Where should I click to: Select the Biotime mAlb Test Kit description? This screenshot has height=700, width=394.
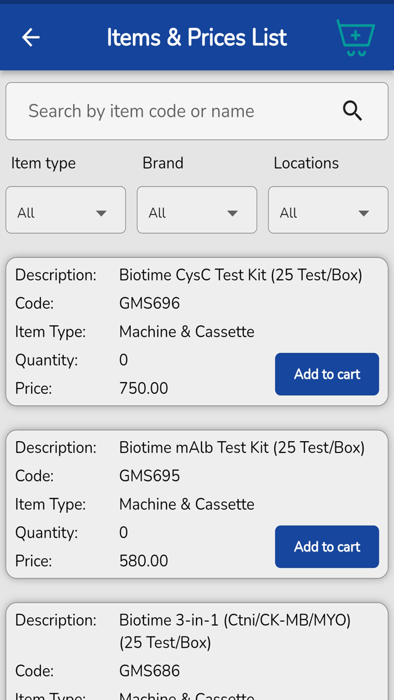(241, 447)
